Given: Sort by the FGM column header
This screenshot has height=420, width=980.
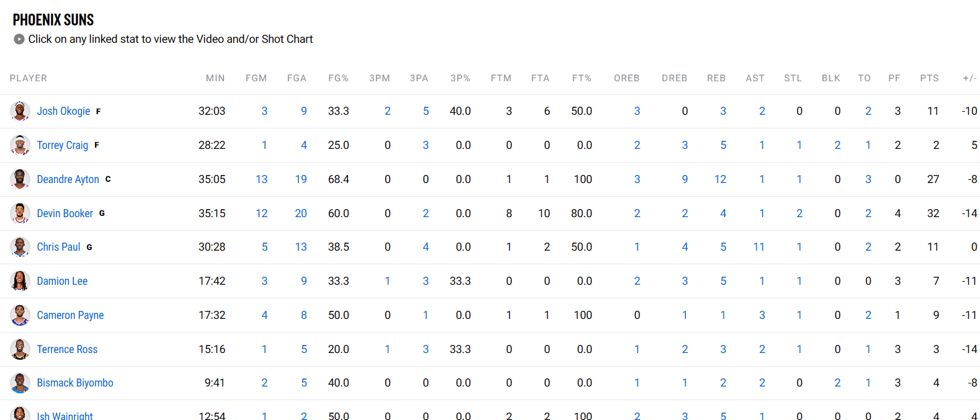Looking at the screenshot, I should click(256, 78).
